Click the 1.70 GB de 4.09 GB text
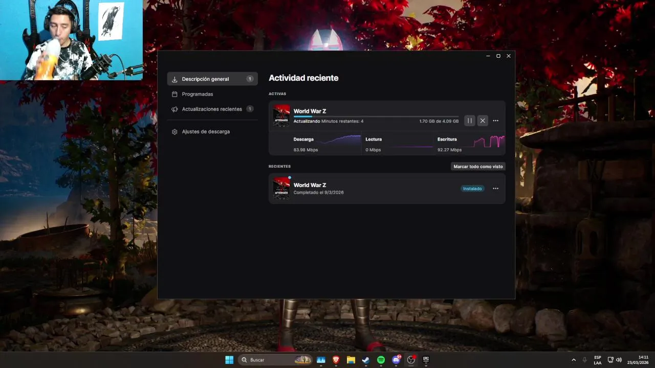Viewport: 655px width, 368px height. 439,121
